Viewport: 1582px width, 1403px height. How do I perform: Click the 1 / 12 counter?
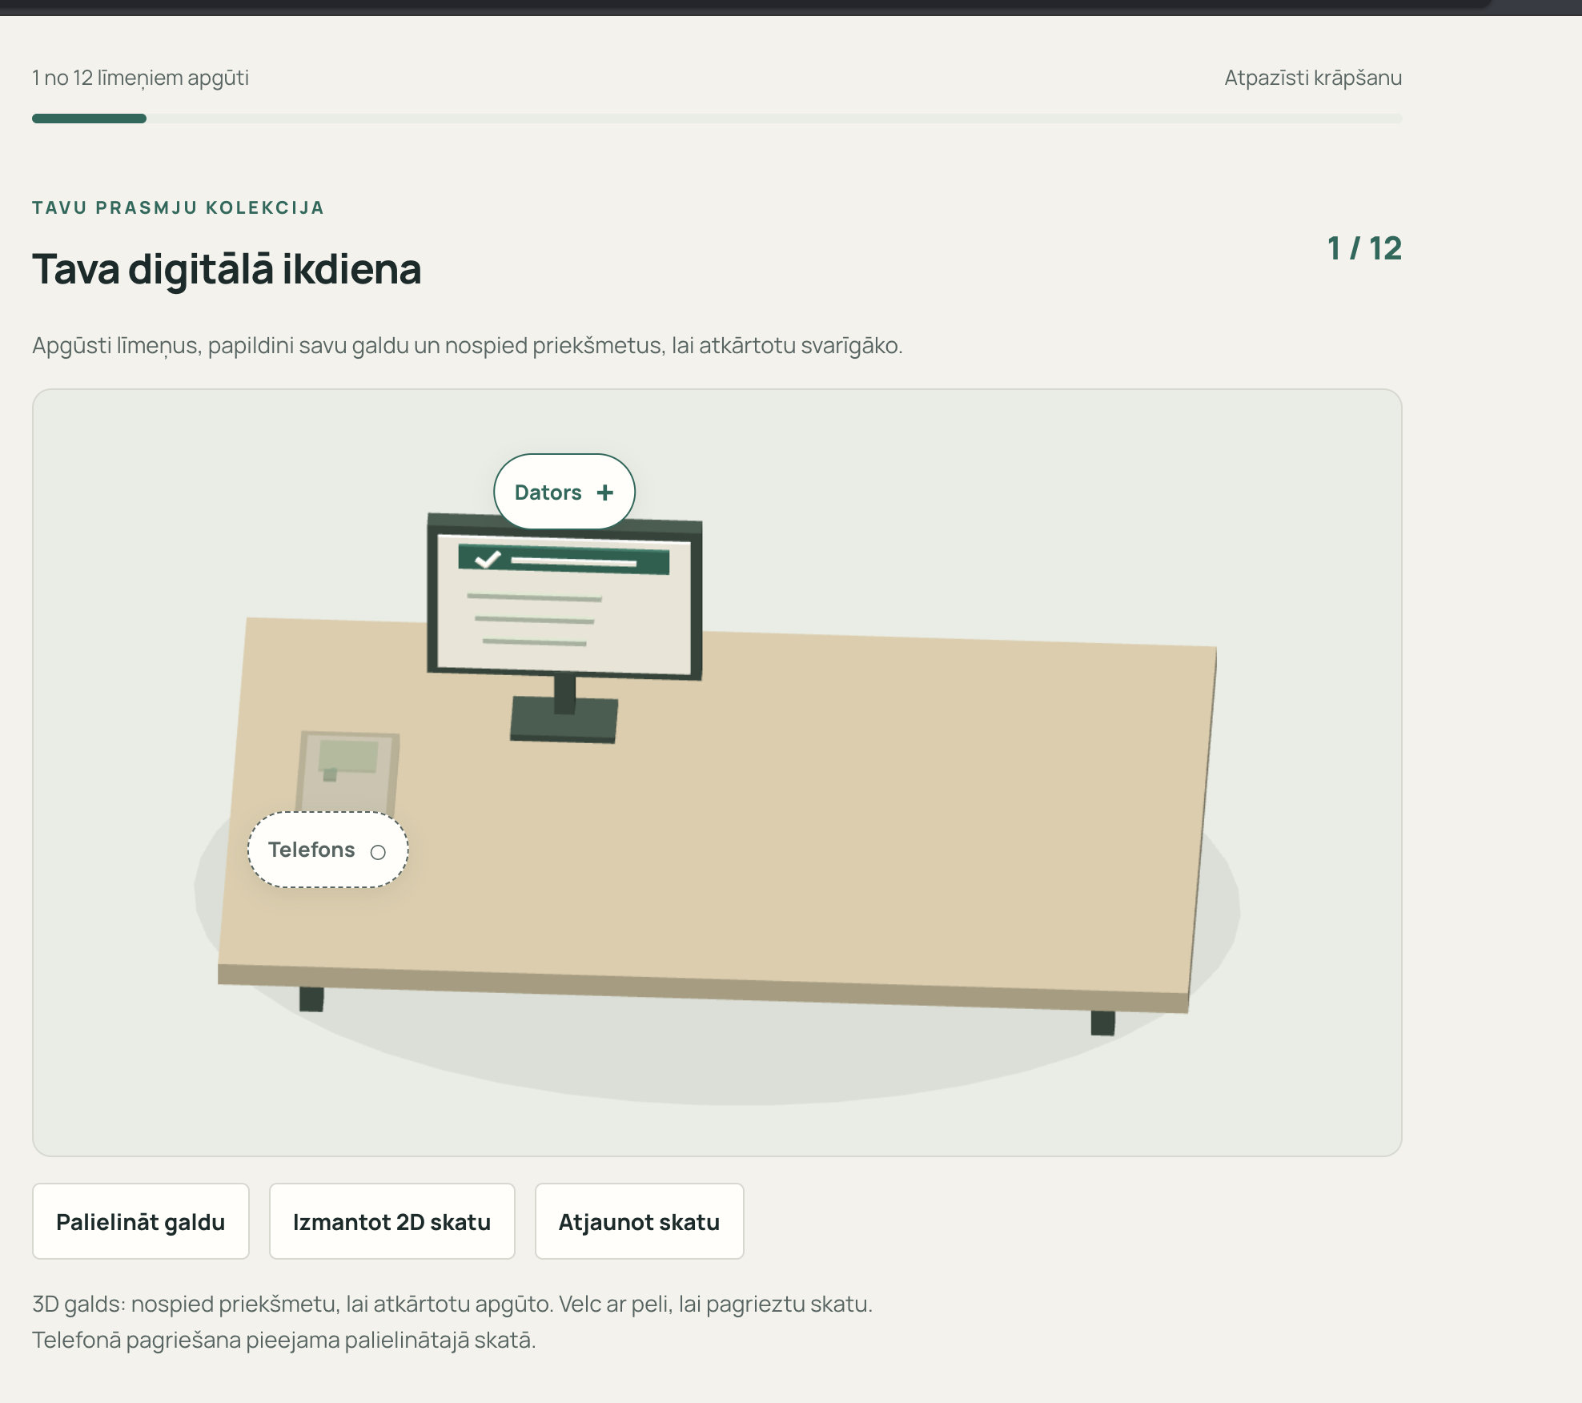[x=1364, y=248]
